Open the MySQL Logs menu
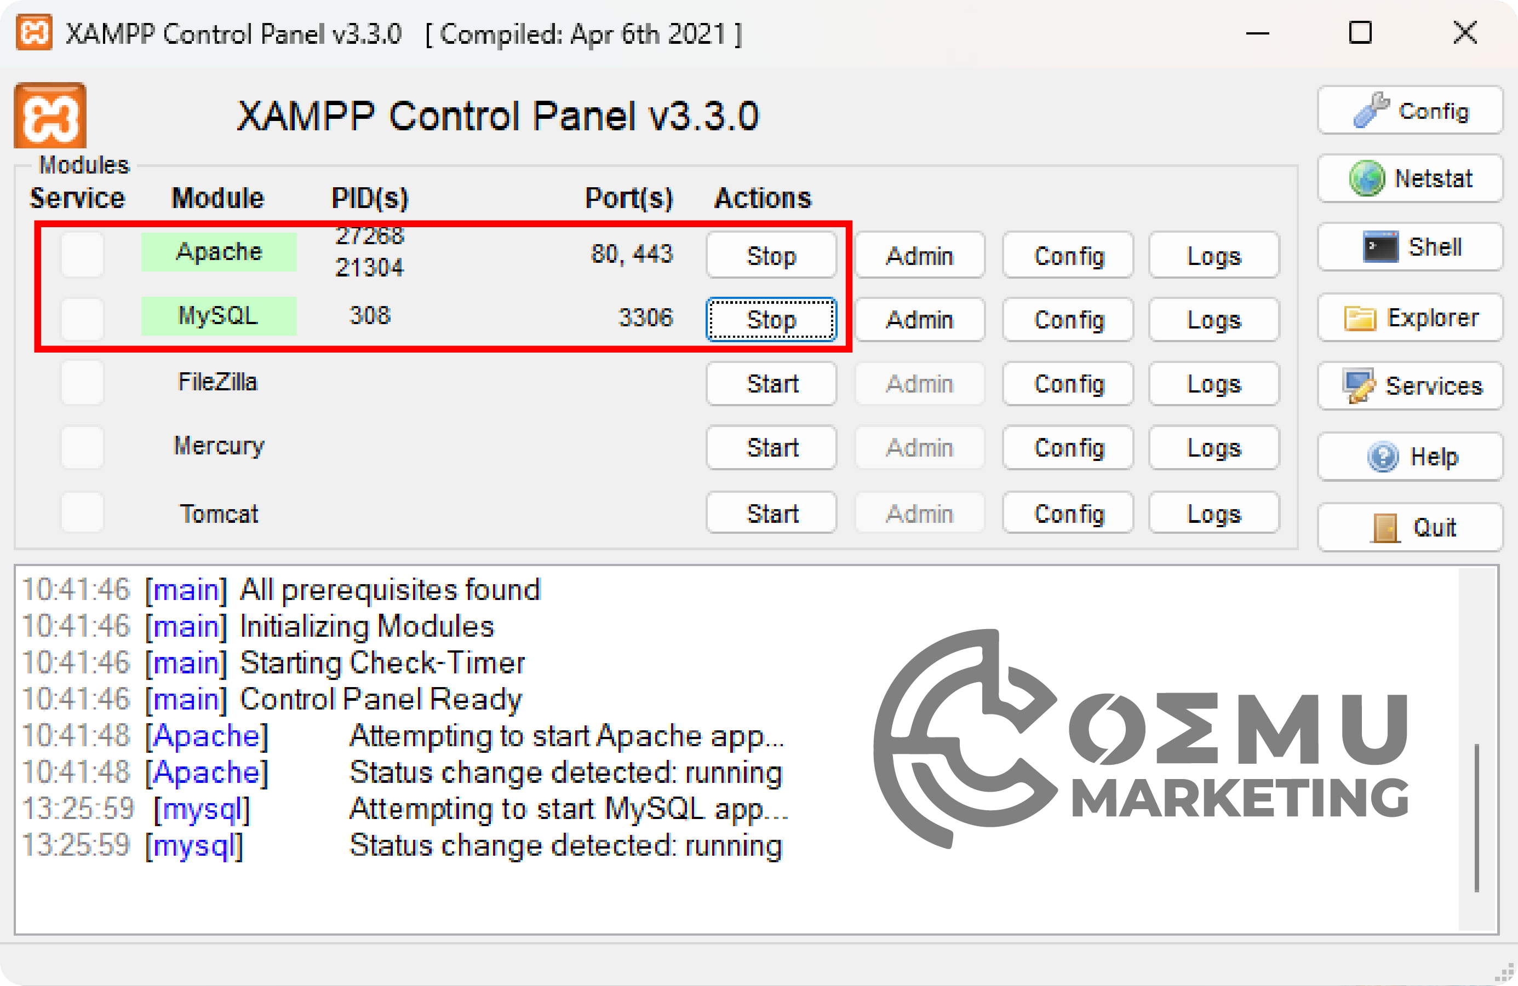This screenshot has height=986, width=1518. click(x=1214, y=319)
